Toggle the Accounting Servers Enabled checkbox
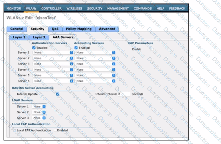The height and width of the screenshot is (144, 221). tap(76, 48)
